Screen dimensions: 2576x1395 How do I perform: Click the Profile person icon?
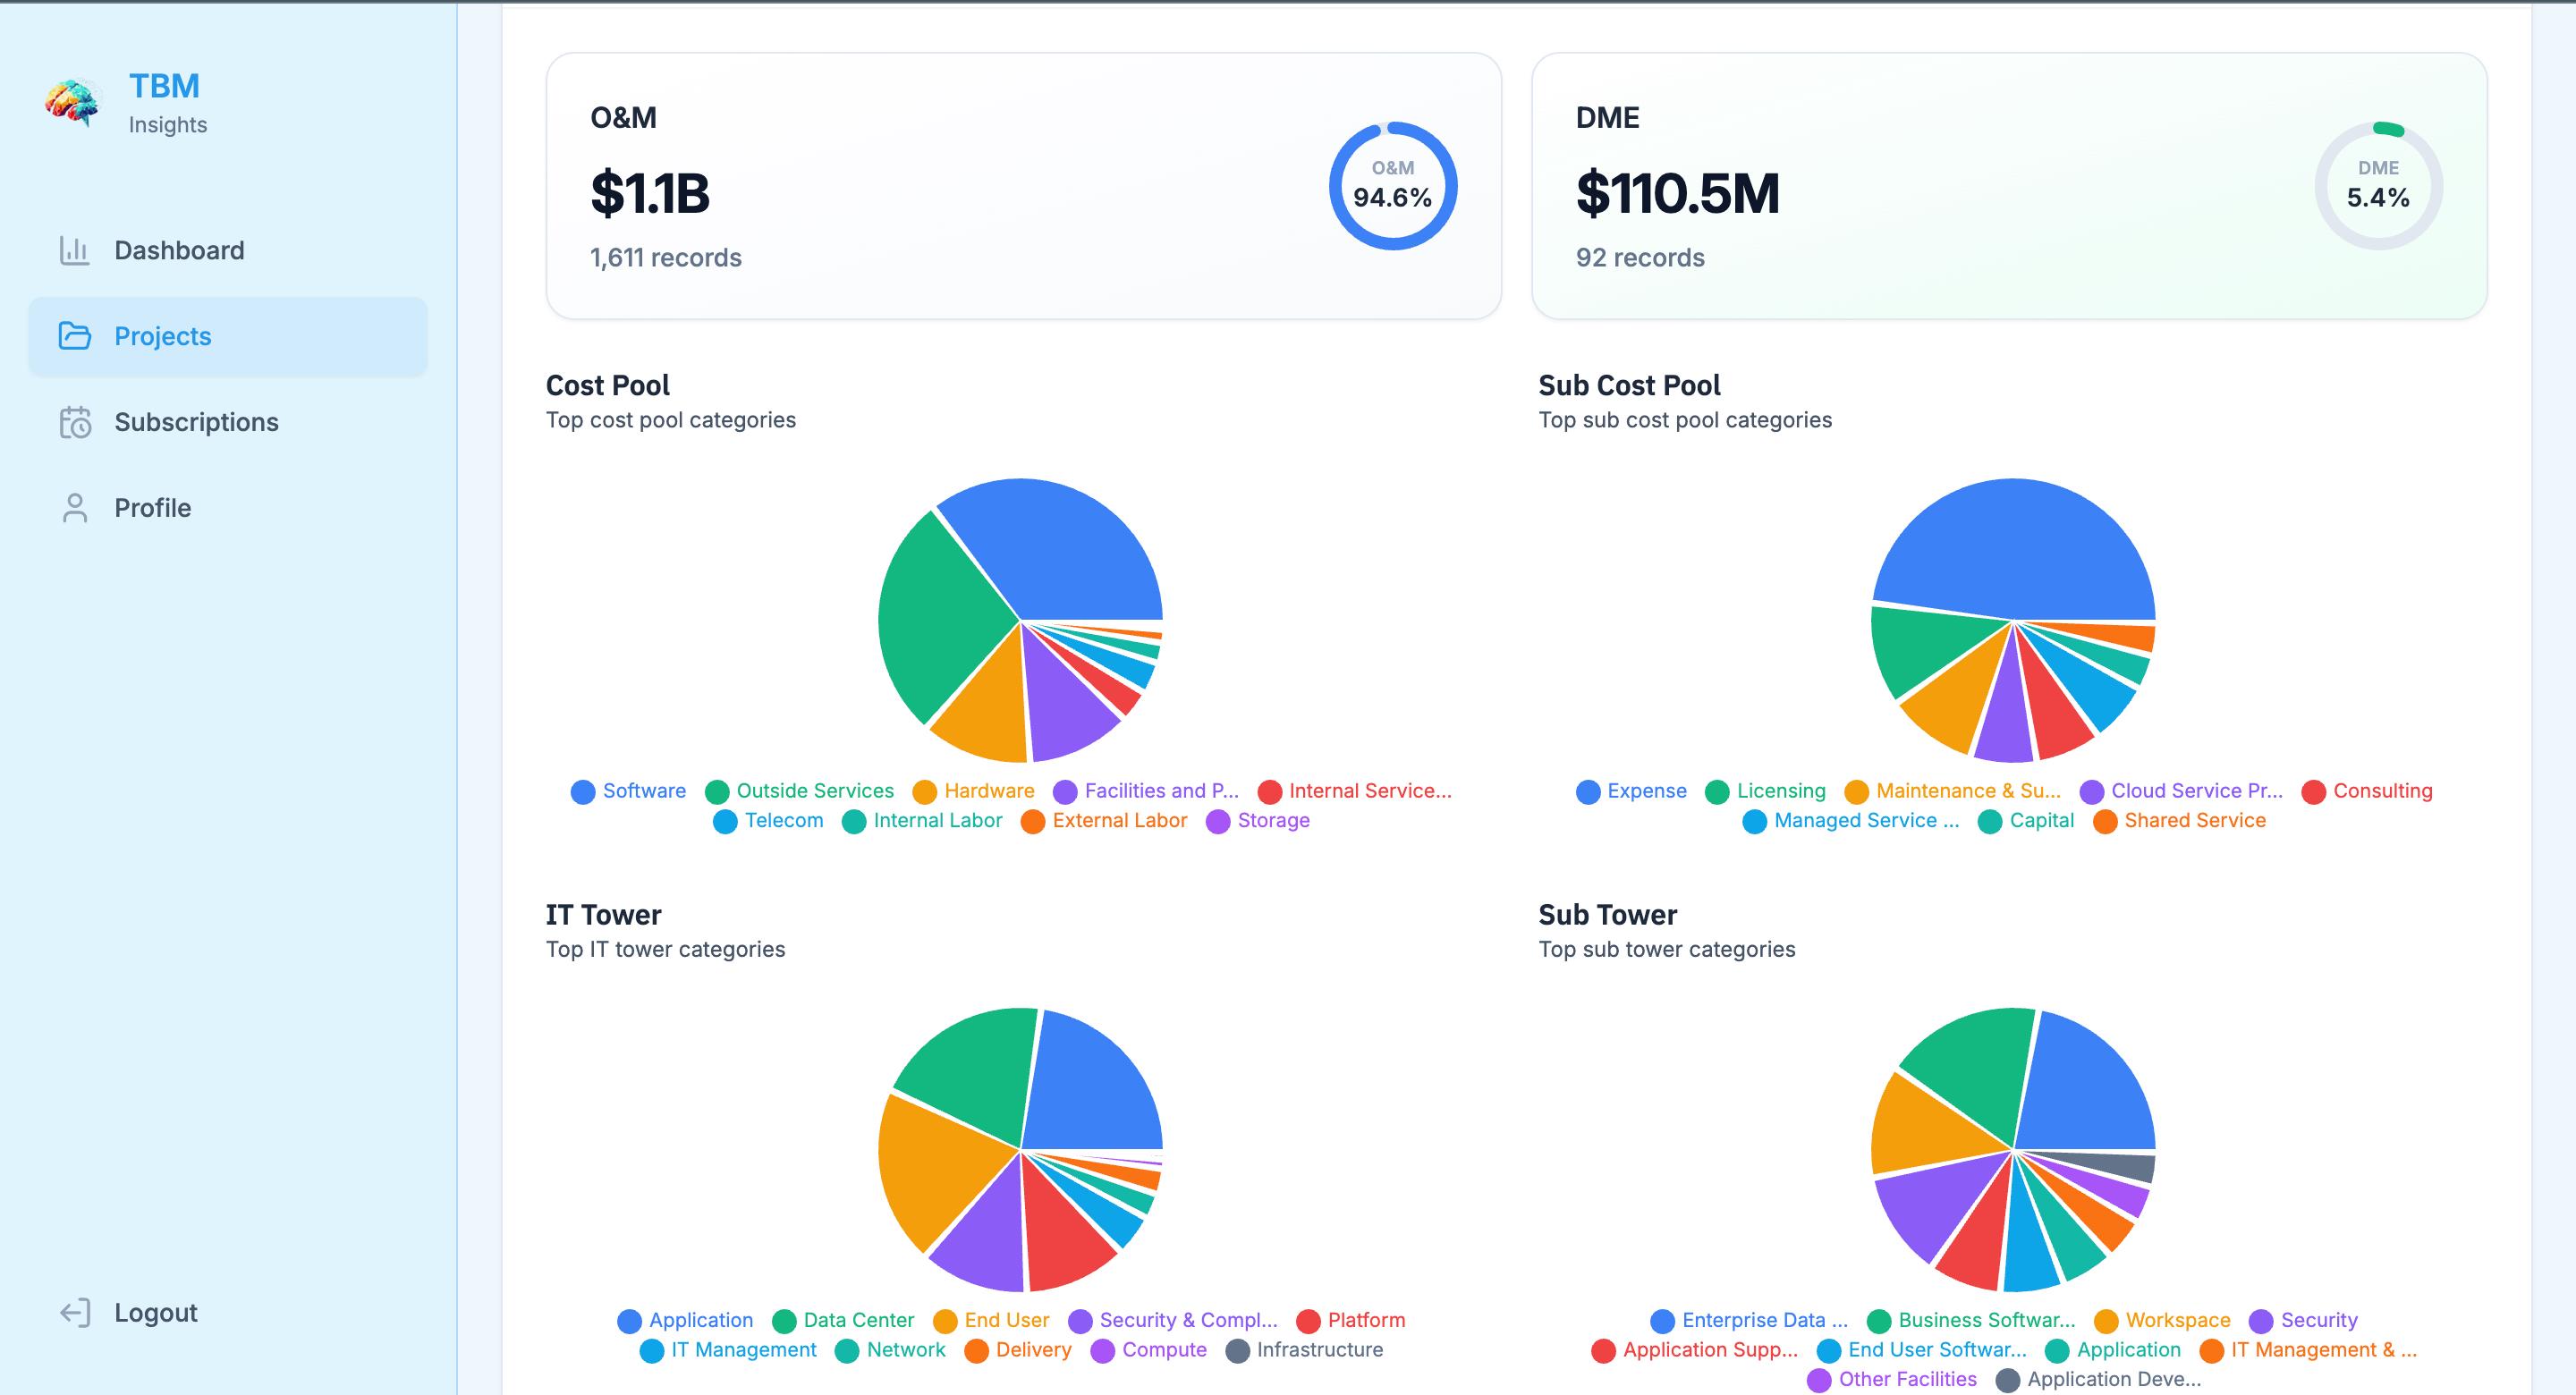click(75, 508)
